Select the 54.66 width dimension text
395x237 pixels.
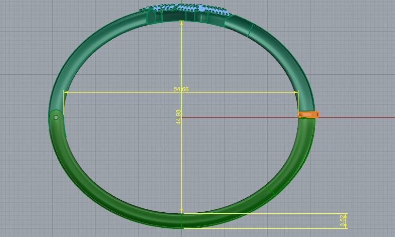(181, 89)
